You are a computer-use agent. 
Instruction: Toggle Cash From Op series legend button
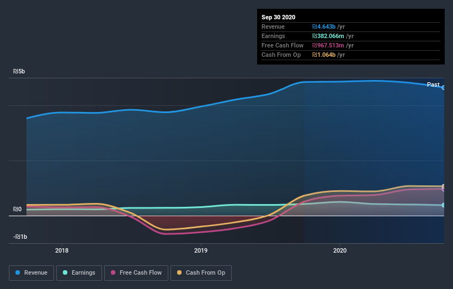201,273
